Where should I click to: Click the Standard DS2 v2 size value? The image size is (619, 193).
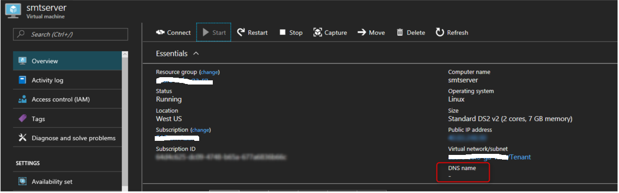pyautogui.click(x=510, y=119)
